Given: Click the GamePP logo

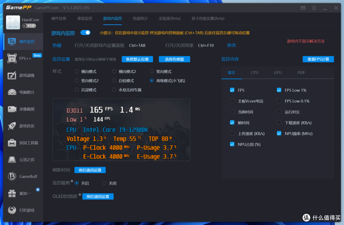Looking at the screenshot, I should click(19, 8).
